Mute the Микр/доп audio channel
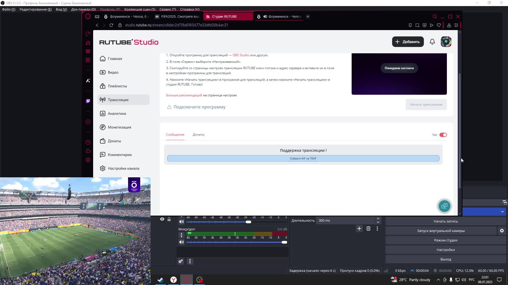Image resolution: width=508 pixels, height=285 pixels. (181, 242)
